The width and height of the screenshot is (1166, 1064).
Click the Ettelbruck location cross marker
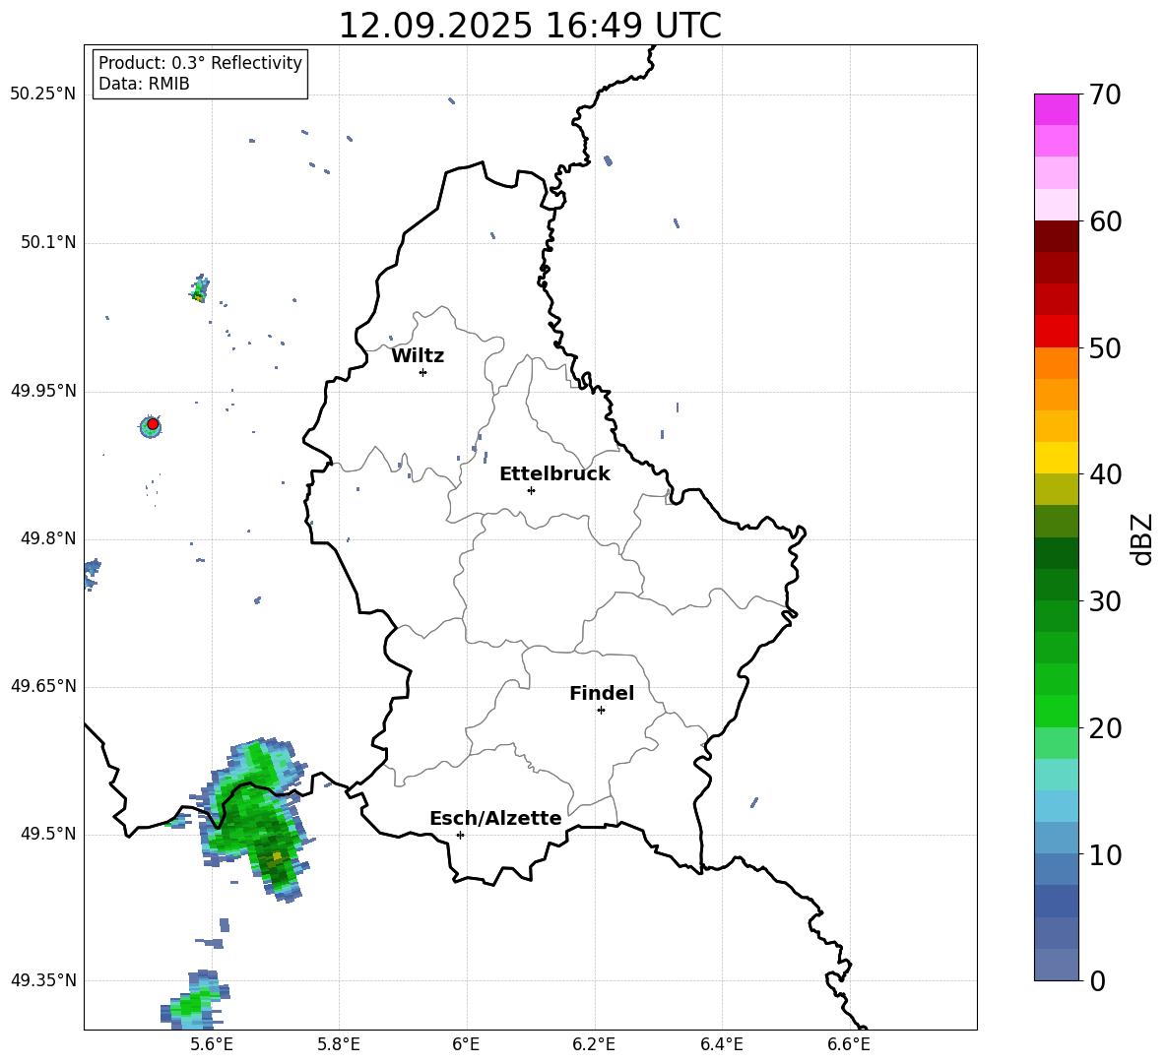tap(531, 490)
